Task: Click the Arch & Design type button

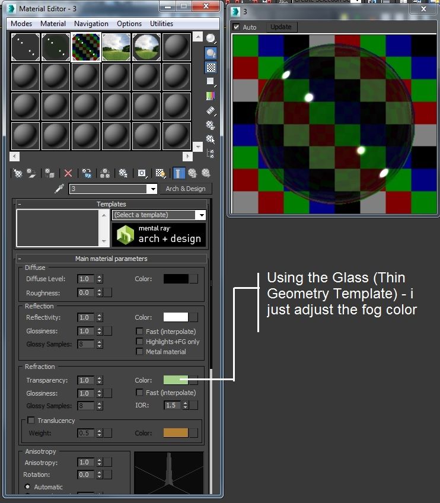Action: [186, 189]
